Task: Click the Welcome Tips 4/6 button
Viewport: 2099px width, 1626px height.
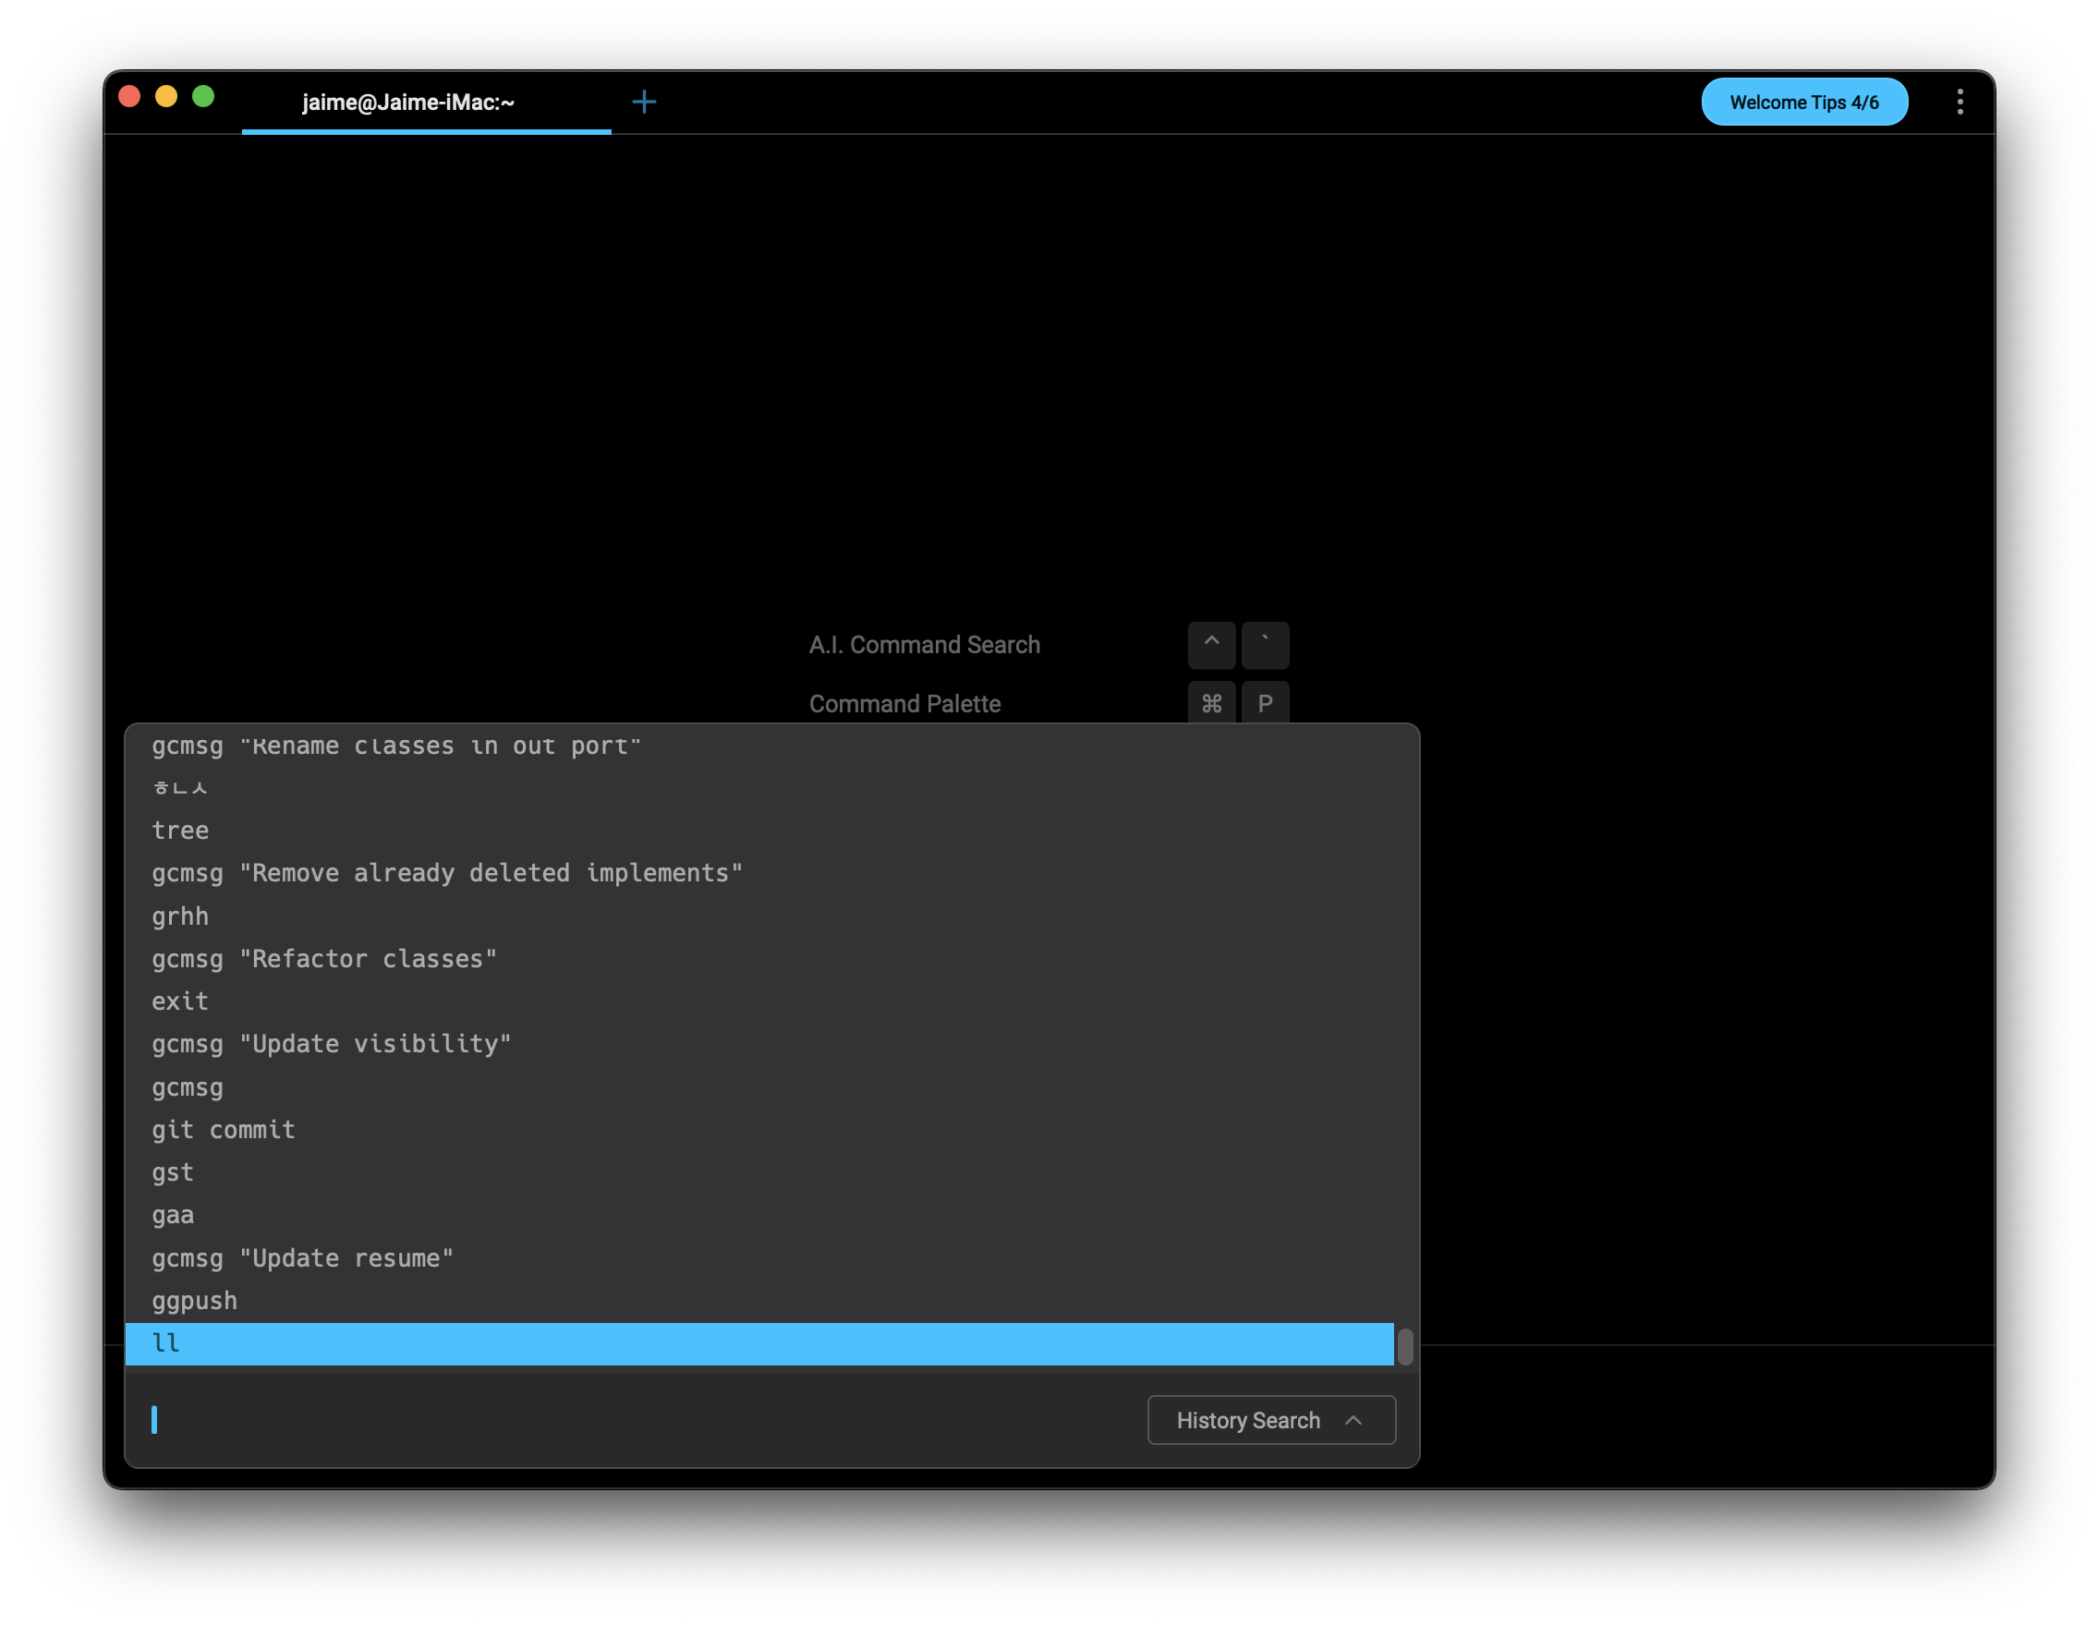Action: (x=1803, y=102)
